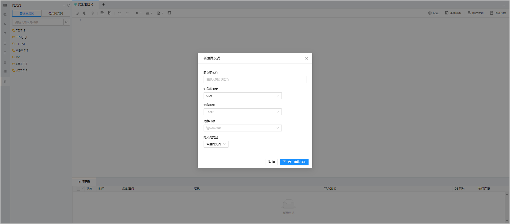Toggle the select-all checkbox in execution records

click(x=78, y=189)
